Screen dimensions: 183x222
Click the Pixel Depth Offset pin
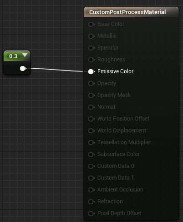(x=91, y=213)
